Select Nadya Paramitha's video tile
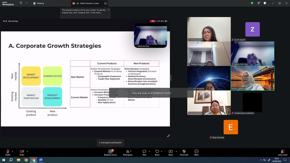The width and height of the screenshot is (290, 163). [x=209, y=53]
